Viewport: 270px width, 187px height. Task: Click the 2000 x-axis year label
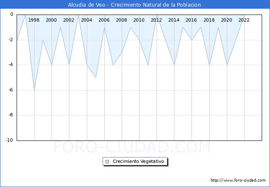(51, 20)
